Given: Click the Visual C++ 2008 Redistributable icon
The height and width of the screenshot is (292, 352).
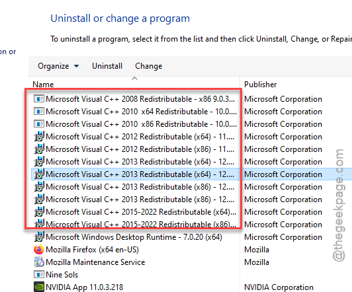Looking at the screenshot, I should [39, 98].
